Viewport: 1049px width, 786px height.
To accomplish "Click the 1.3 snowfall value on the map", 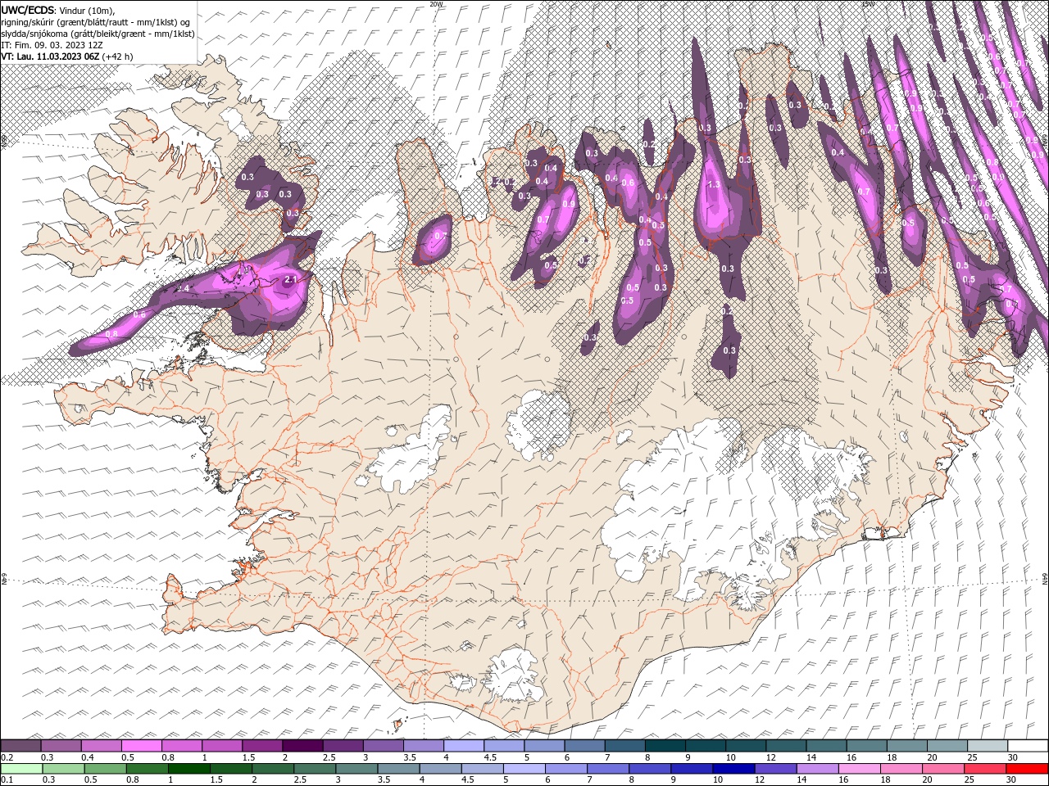I will 714,185.
